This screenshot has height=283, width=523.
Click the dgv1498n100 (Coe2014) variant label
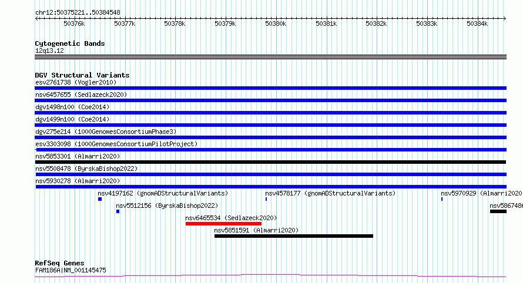pos(72,107)
